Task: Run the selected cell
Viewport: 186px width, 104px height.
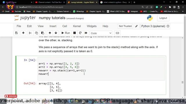Action: 66,33
